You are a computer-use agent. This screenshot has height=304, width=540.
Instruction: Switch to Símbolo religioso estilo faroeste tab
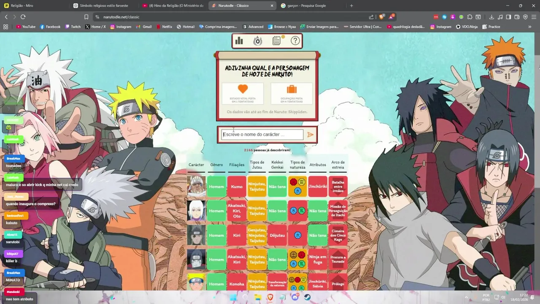tap(103, 5)
